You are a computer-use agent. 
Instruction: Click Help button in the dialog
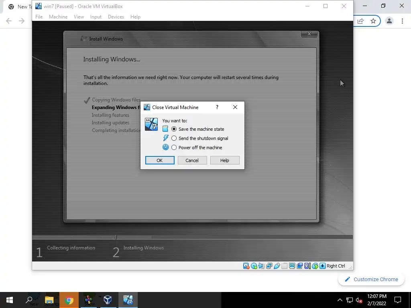[x=225, y=160]
